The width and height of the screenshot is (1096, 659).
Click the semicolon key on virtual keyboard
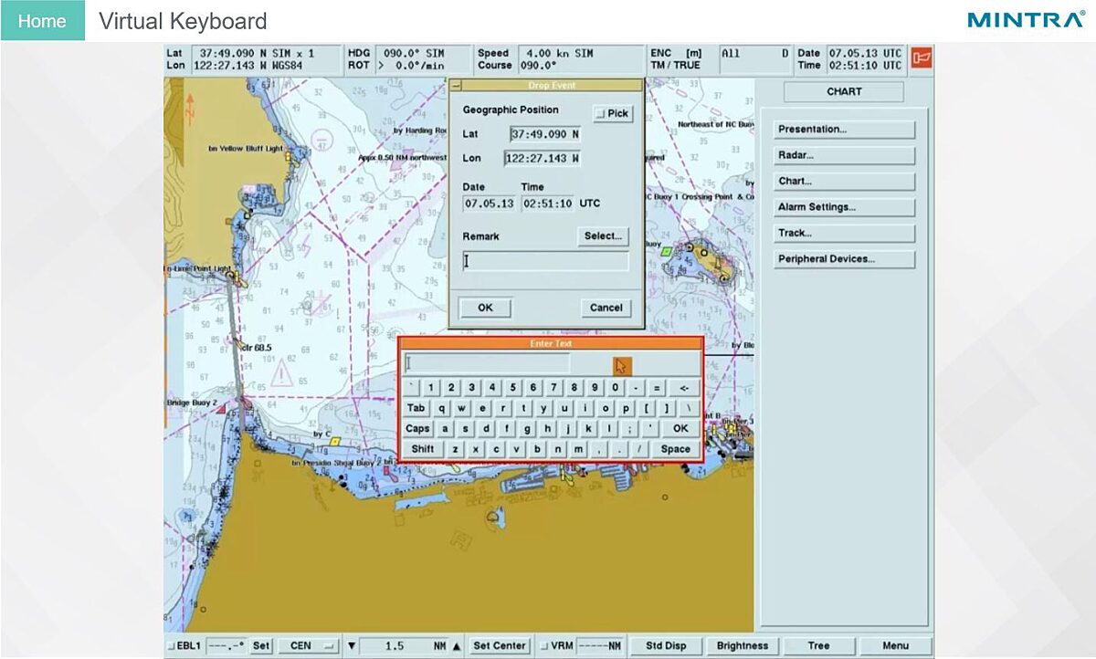pyautogui.click(x=630, y=428)
